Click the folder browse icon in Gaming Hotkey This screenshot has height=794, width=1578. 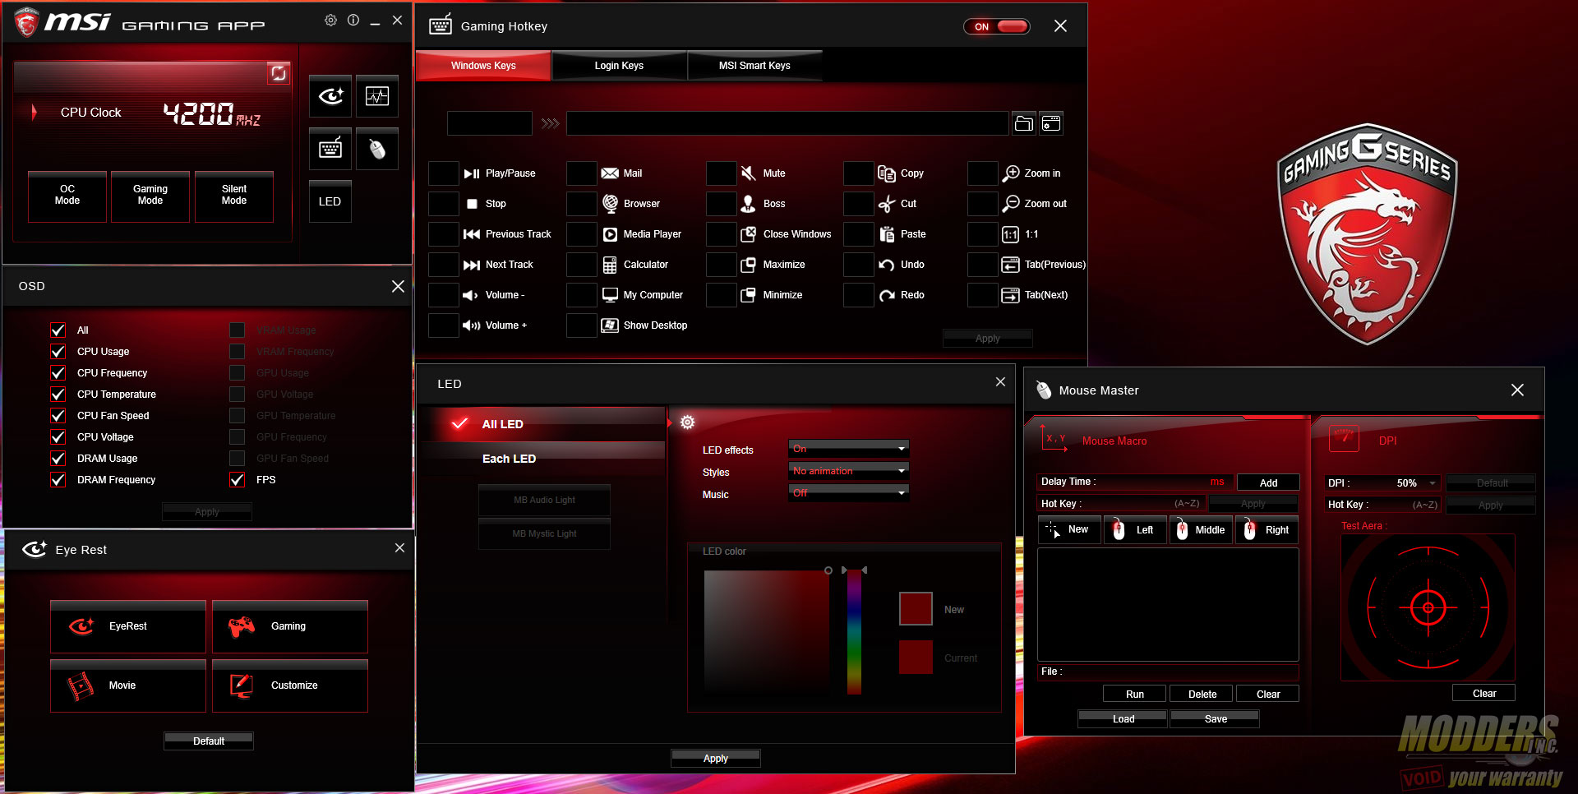(x=1024, y=123)
